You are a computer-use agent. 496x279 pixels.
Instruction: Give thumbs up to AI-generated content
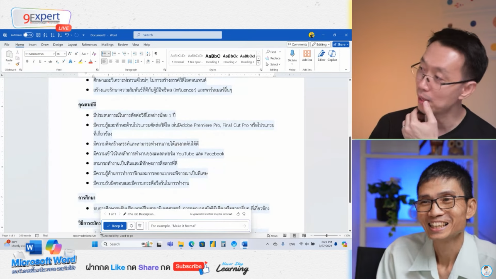click(238, 214)
